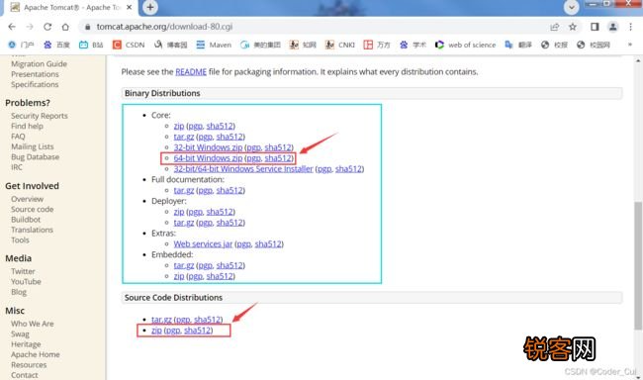Viewport: 643px width, 380px height.
Task: Open the Maven bookmark
Action: (214, 45)
